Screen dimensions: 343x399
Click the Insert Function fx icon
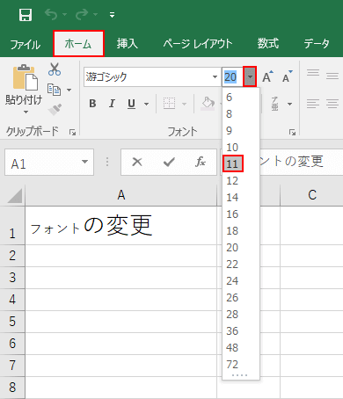201,162
